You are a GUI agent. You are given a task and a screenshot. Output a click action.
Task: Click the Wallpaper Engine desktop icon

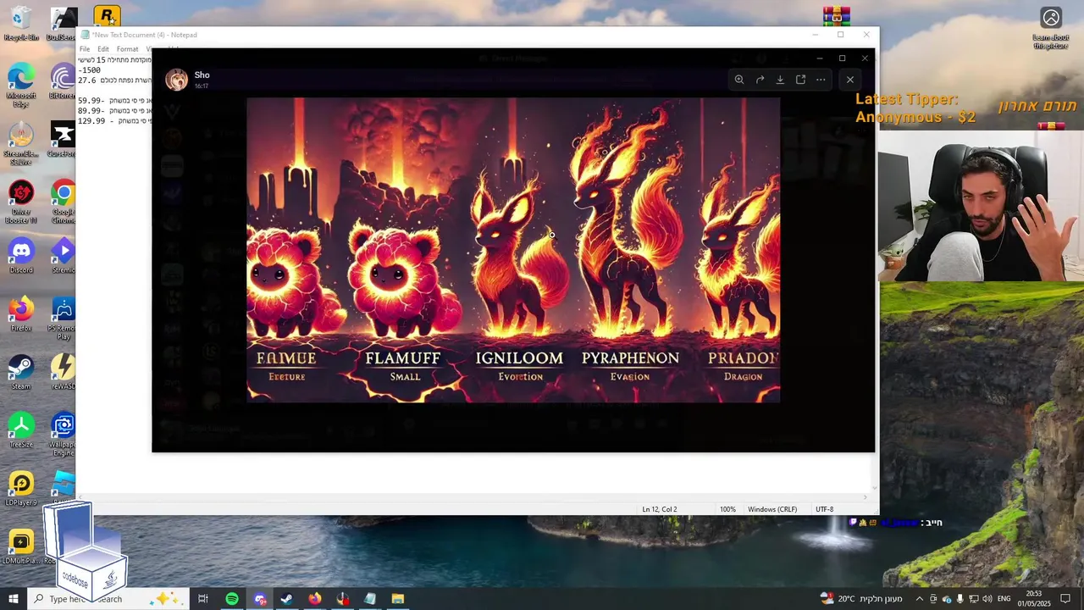(x=63, y=435)
